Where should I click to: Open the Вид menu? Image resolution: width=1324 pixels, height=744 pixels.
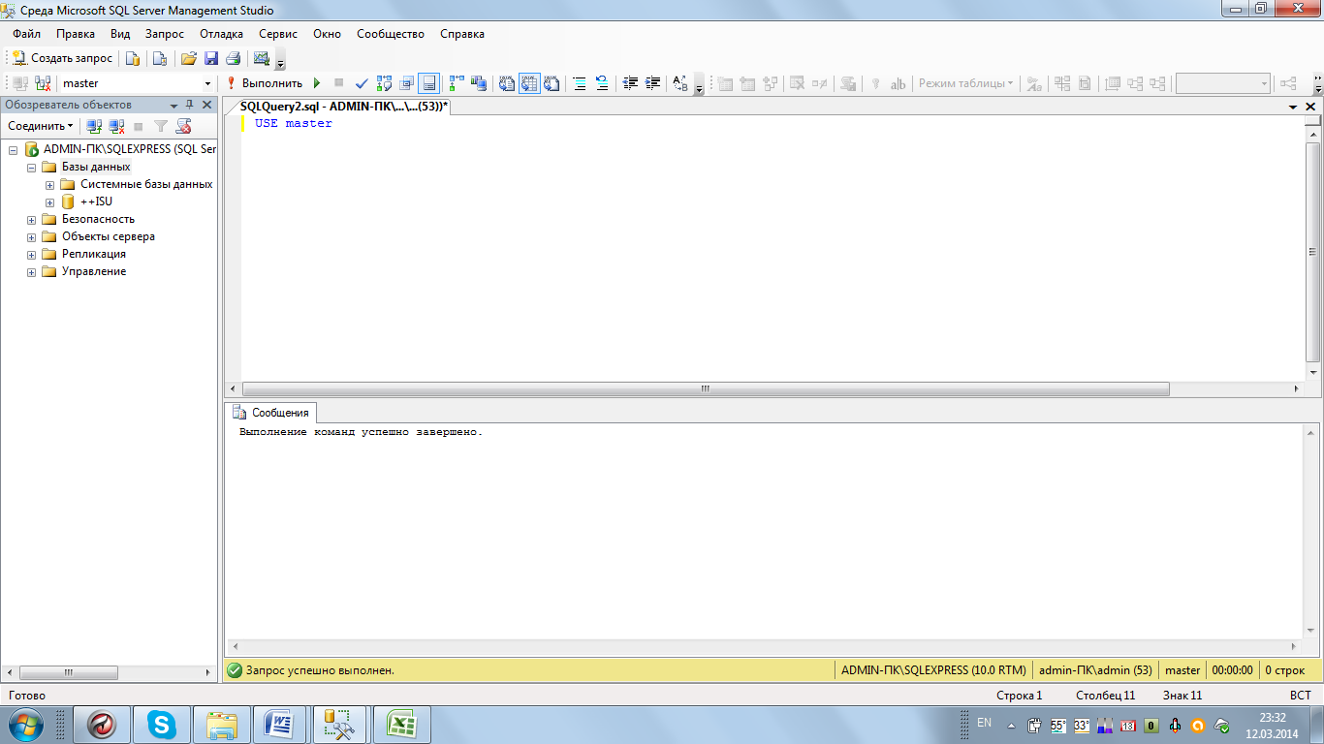pyautogui.click(x=120, y=34)
